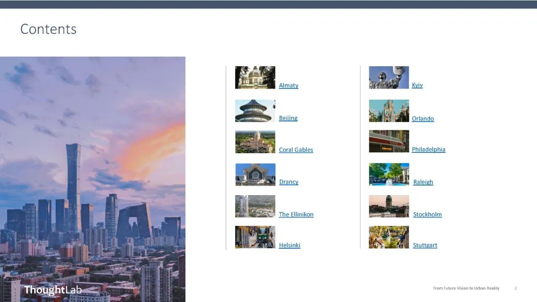The image size is (537, 302).
Task: Select the Raleigh fountain thumbnail
Action: coord(389,174)
